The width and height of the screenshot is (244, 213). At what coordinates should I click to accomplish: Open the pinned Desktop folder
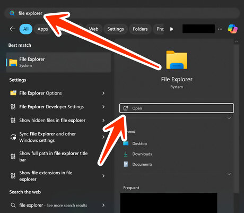tap(140, 143)
